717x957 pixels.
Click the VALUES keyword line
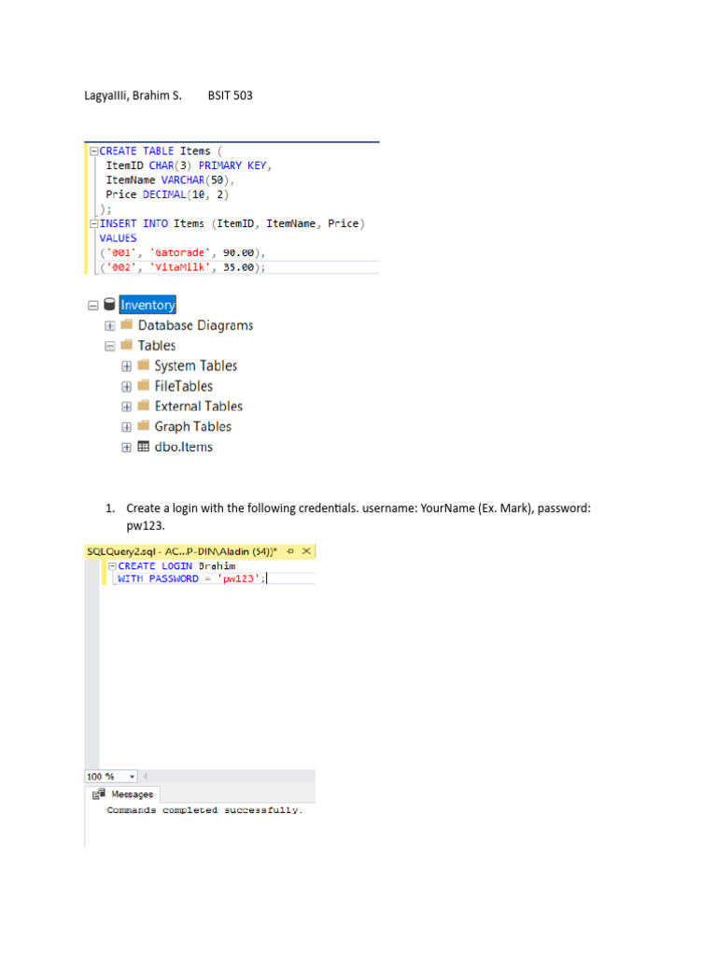[x=118, y=238]
